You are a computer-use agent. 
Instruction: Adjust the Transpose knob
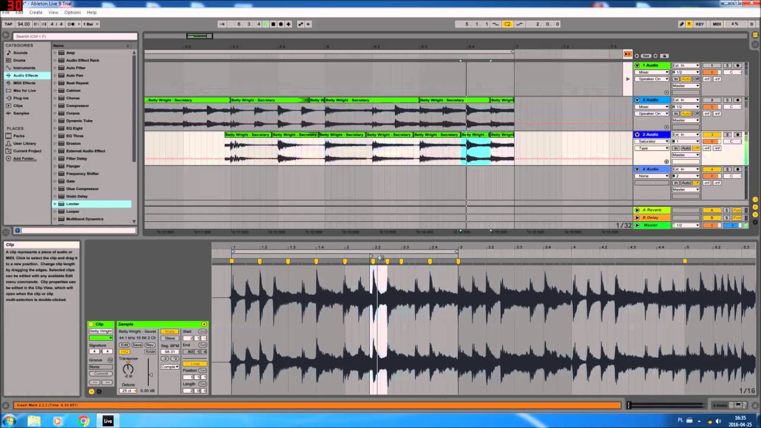click(128, 369)
